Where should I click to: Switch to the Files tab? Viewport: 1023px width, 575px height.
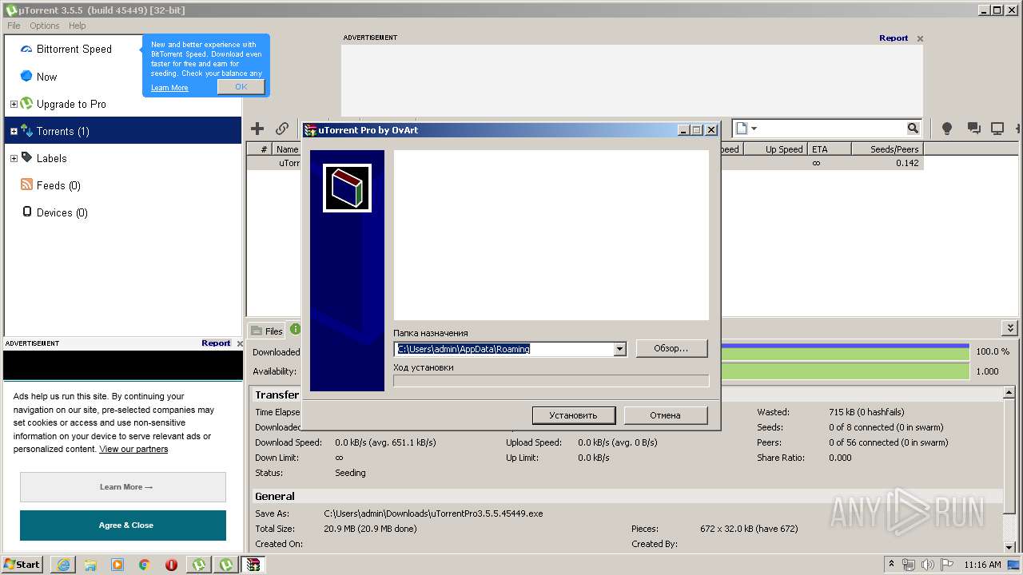pos(267,331)
